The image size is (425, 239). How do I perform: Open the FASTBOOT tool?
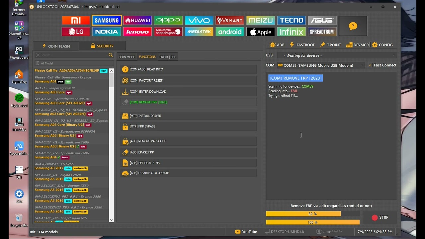click(302, 45)
